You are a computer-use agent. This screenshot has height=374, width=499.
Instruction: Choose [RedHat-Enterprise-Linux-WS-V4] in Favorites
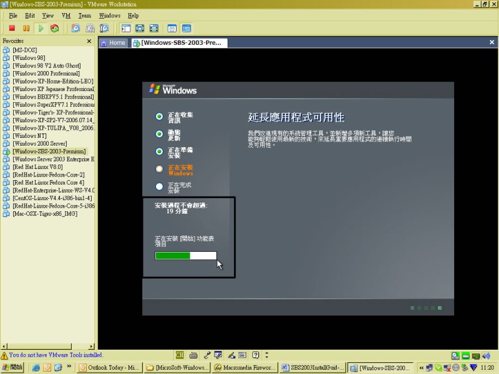[54, 190]
